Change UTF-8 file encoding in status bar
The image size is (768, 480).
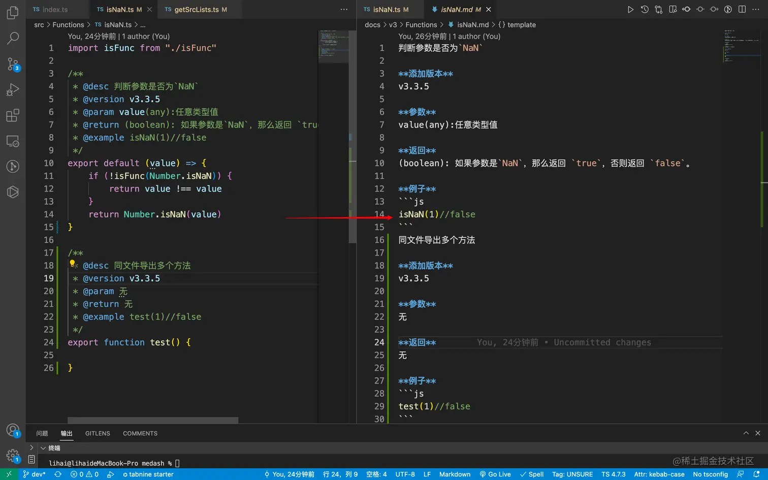405,474
